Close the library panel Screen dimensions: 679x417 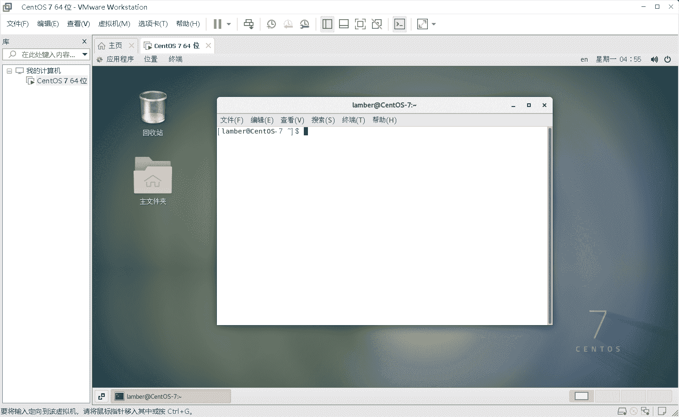click(x=84, y=42)
